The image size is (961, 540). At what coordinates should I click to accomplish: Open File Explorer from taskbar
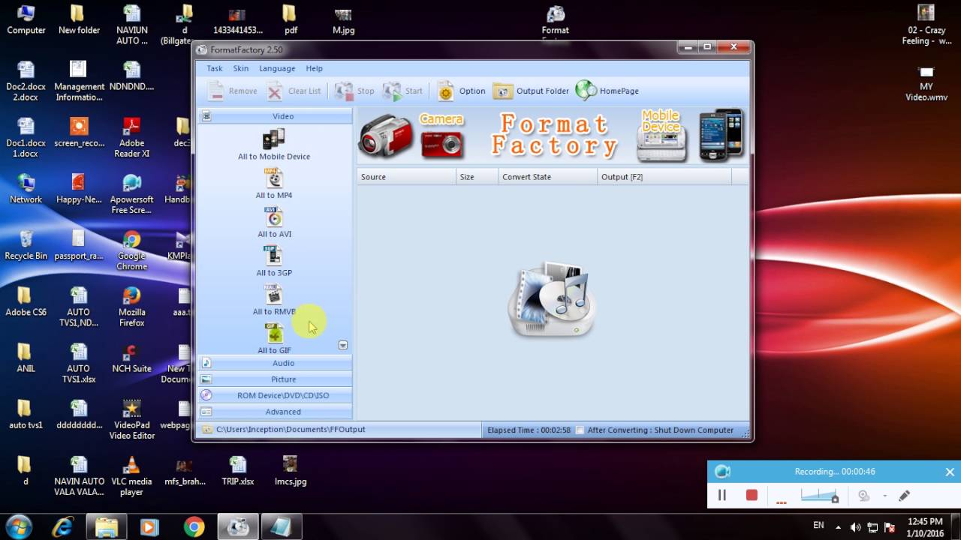coord(107,527)
